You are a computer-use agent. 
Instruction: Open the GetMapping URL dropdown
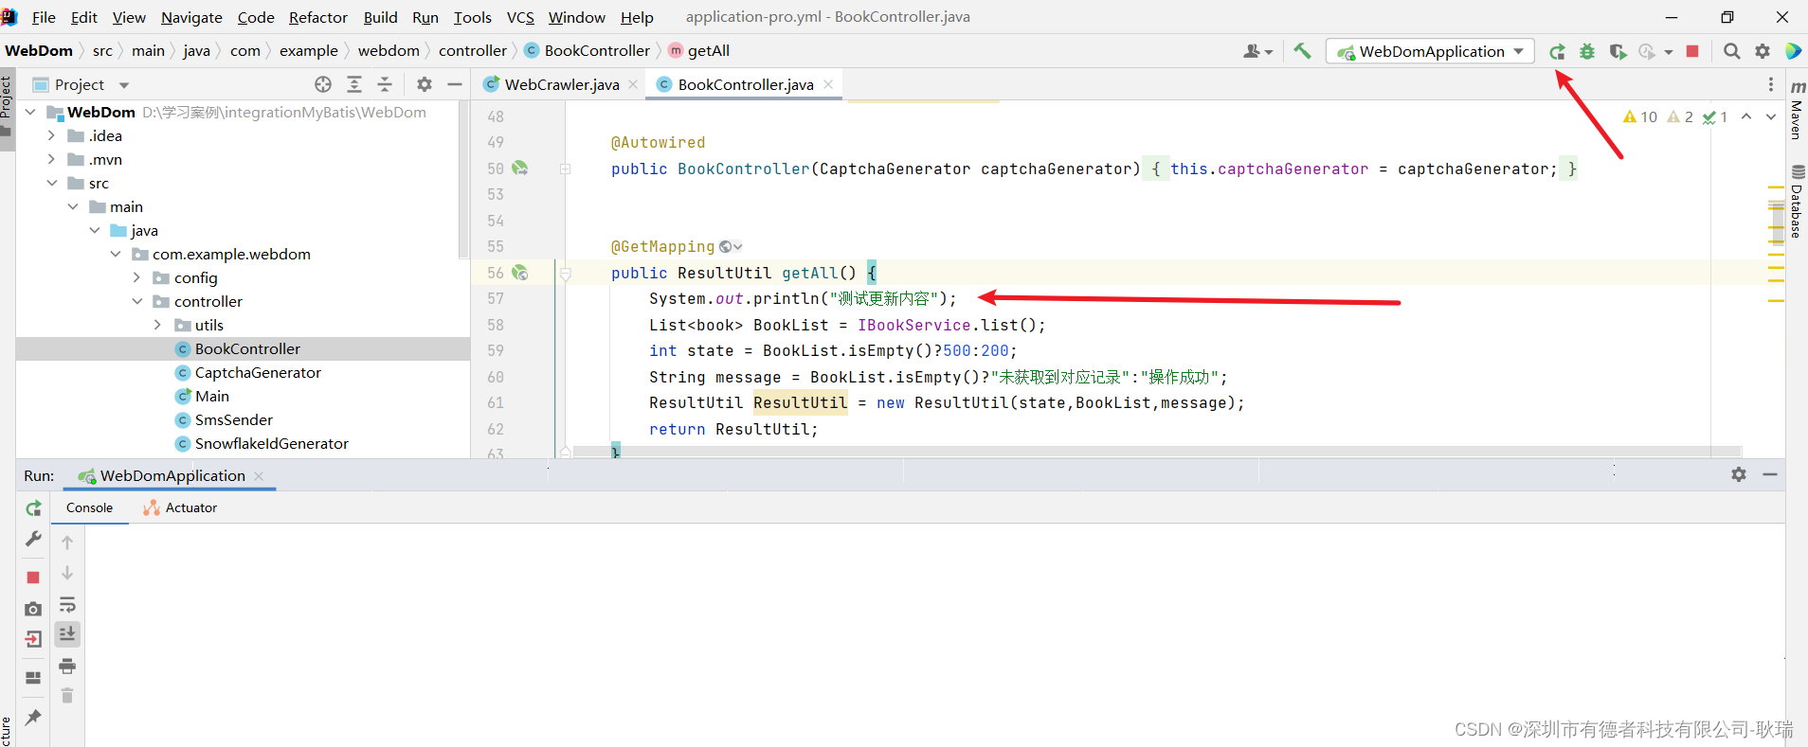(731, 247)
